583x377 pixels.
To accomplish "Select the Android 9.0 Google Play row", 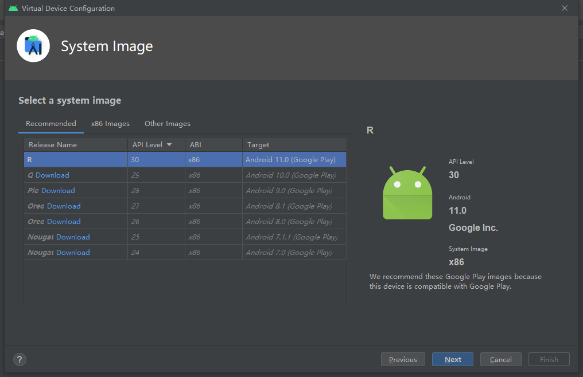I will coord(184,190).
